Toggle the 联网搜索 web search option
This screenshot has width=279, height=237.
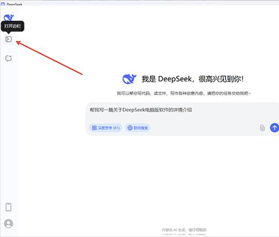[138, 128]
